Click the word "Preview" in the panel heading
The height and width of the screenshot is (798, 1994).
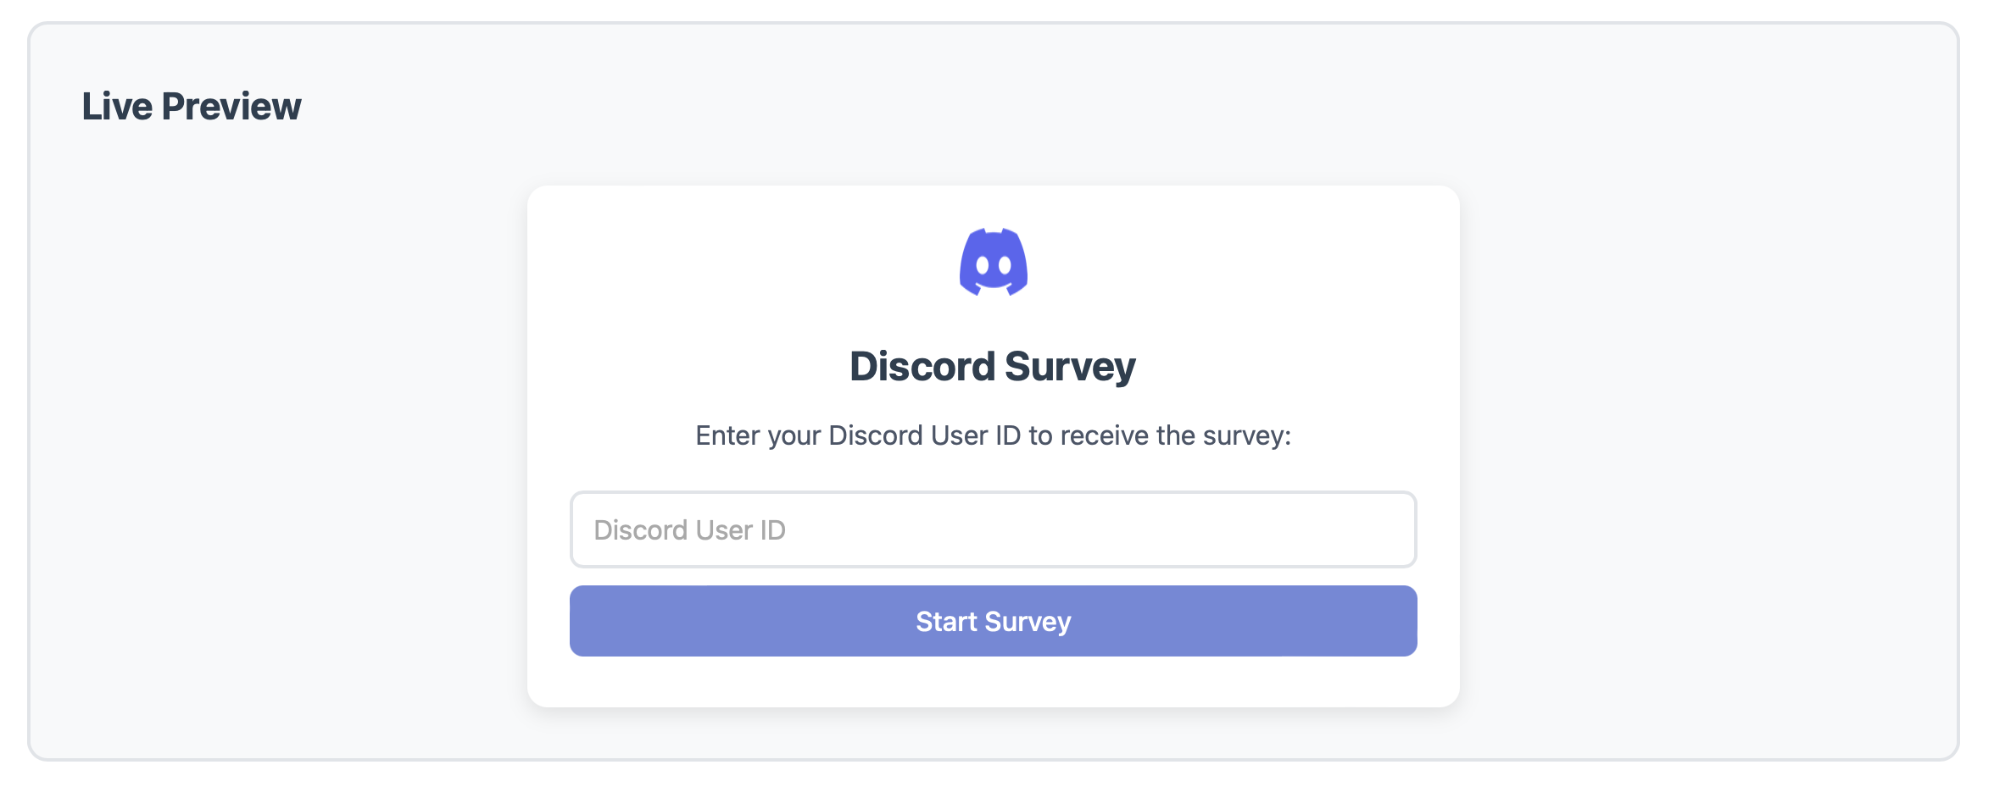pos(231,107)
